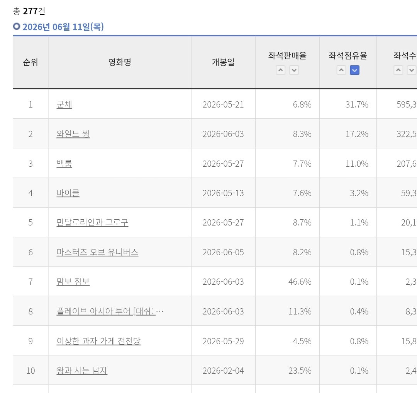This screenshot has width=417, height=393.
Task: Click the date heading 2026년 06월 11일(목)
Action: point(63,27)
